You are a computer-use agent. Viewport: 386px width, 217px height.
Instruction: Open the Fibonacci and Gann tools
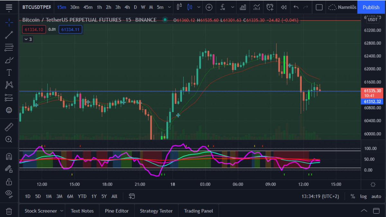(x=9, y=47)
